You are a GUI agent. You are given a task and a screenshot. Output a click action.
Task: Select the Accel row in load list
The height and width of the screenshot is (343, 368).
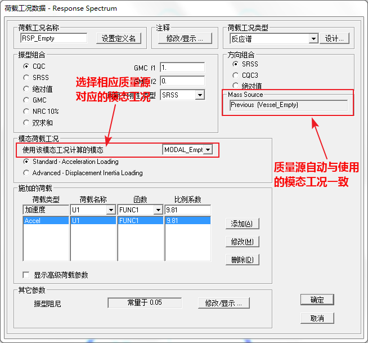(45, 221)
